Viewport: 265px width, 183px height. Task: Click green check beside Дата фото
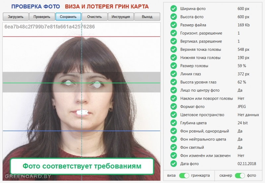(x=174, y=164)
